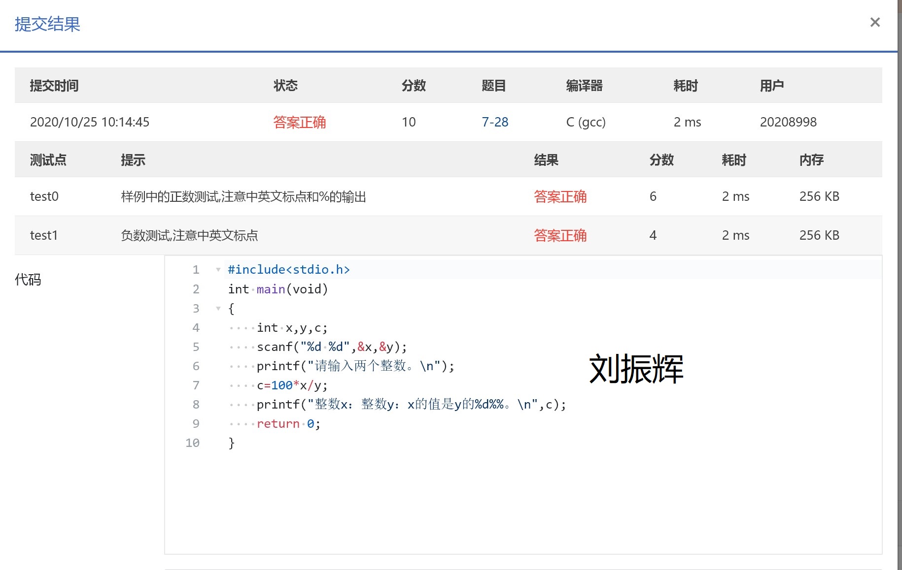This screenshot has height=570, width=902.
Task: Click the 答案正确 result for test1
Action: (x=560, y=235)
